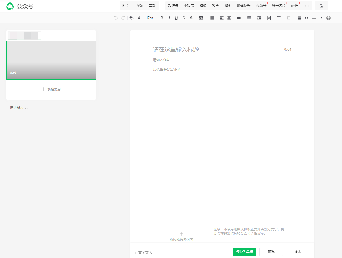Choose 投票 from the insert menu
The image size is (342, 258).
[215, 6]
